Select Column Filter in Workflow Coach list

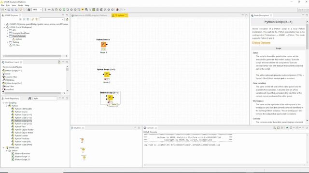click(x=11, y=77)
